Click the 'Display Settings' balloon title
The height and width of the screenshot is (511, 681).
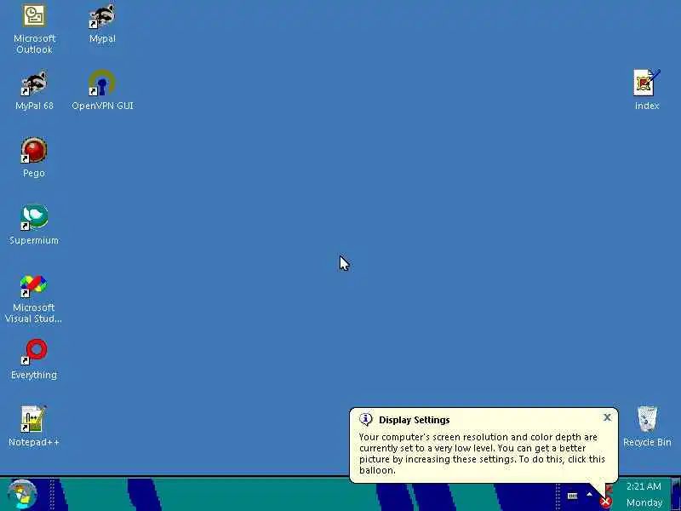tap(414, 420)
